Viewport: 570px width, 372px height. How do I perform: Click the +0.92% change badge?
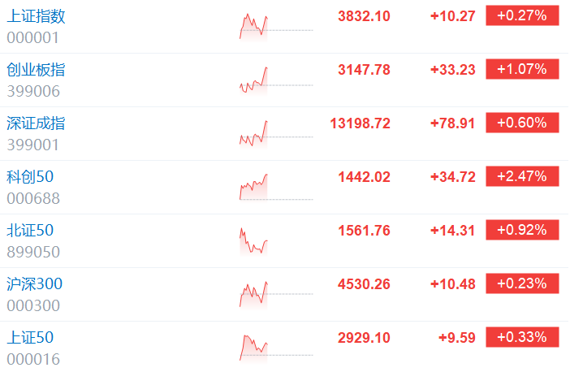tap(522, 230)
